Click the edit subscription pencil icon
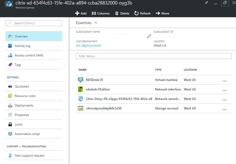236x164 pixels. [149, 36]
